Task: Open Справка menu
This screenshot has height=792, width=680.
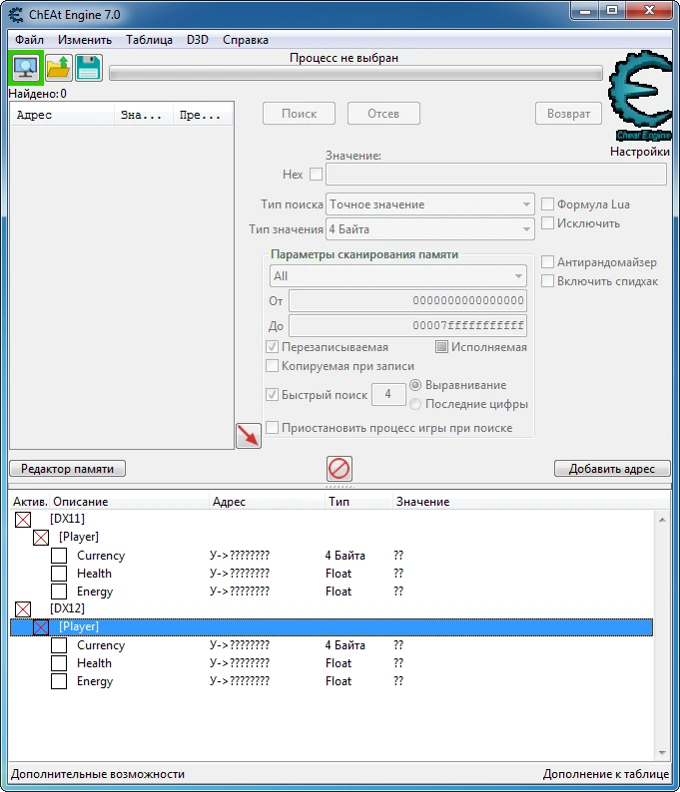Action: (x=246, y=39)
